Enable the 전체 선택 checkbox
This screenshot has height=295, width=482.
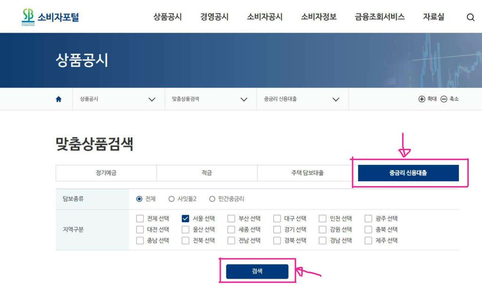(139, 218)
